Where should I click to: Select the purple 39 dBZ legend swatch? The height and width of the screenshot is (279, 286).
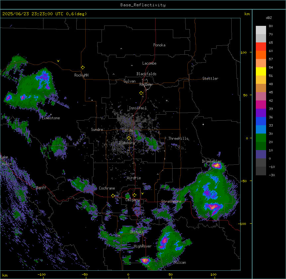coord(261,113)
